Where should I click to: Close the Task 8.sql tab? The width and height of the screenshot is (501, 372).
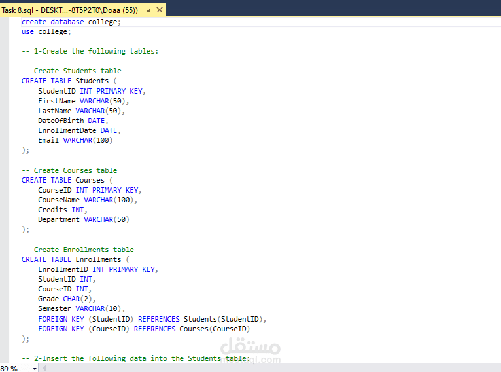(160, 10)
